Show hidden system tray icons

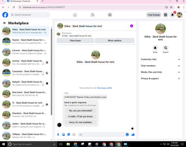click(x=161, y=144)
